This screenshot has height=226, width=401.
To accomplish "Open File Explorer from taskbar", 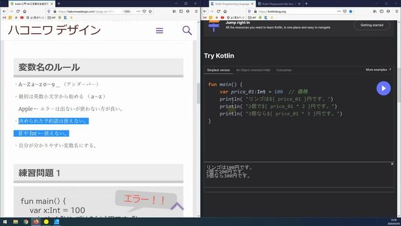I will (x=16, y=222).
